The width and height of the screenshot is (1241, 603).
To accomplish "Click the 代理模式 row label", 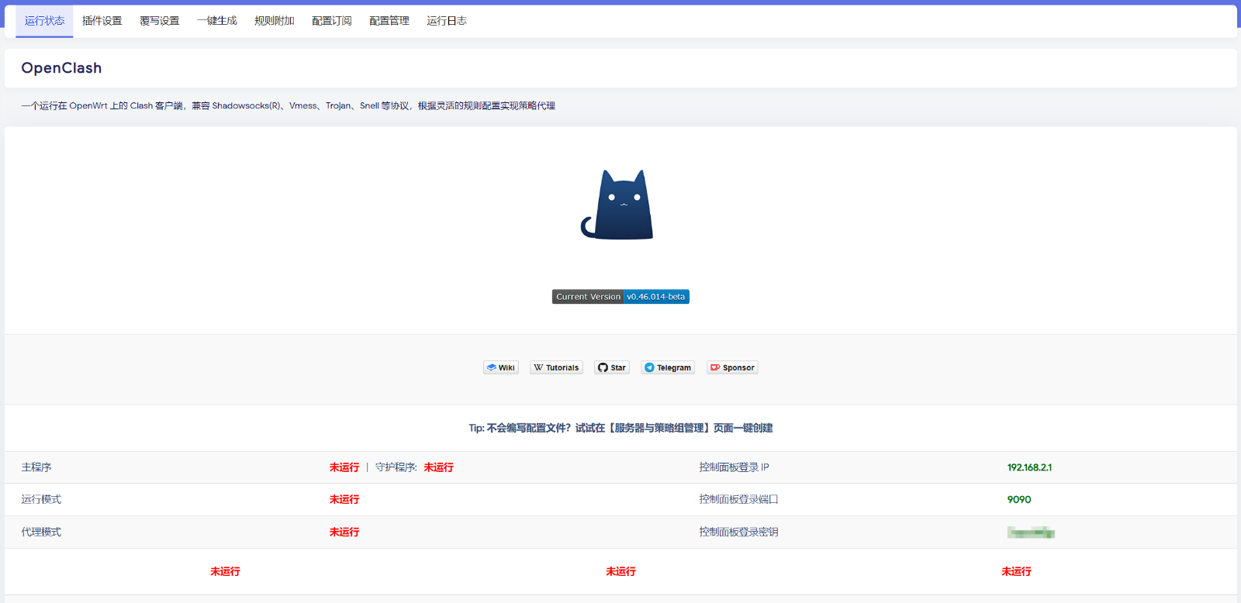I will coord(41,532).
